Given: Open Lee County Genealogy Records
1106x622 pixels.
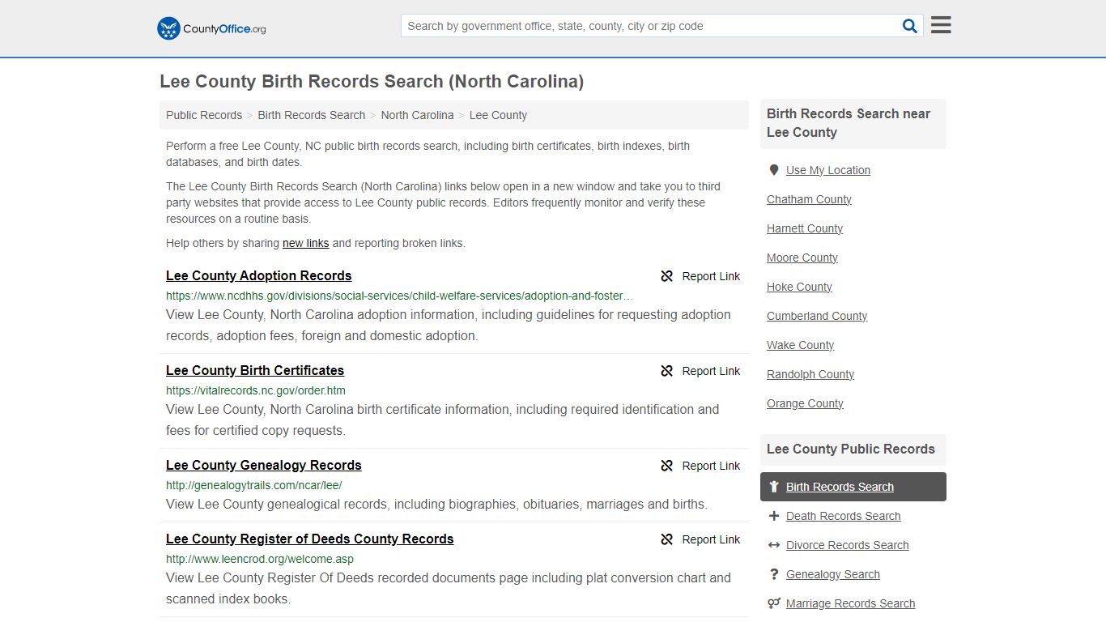Looking at the screenshot, I should coord(264,465).
